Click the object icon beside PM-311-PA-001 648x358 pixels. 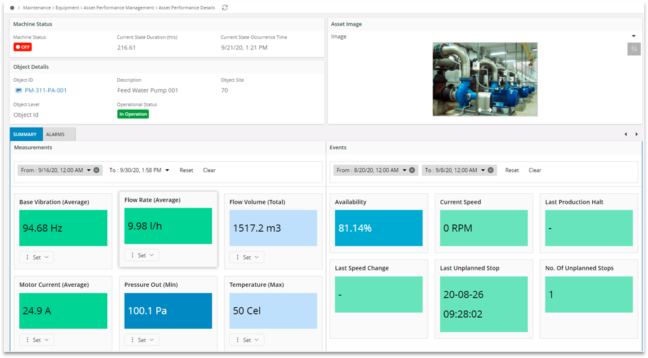click(x=17, y=90)
